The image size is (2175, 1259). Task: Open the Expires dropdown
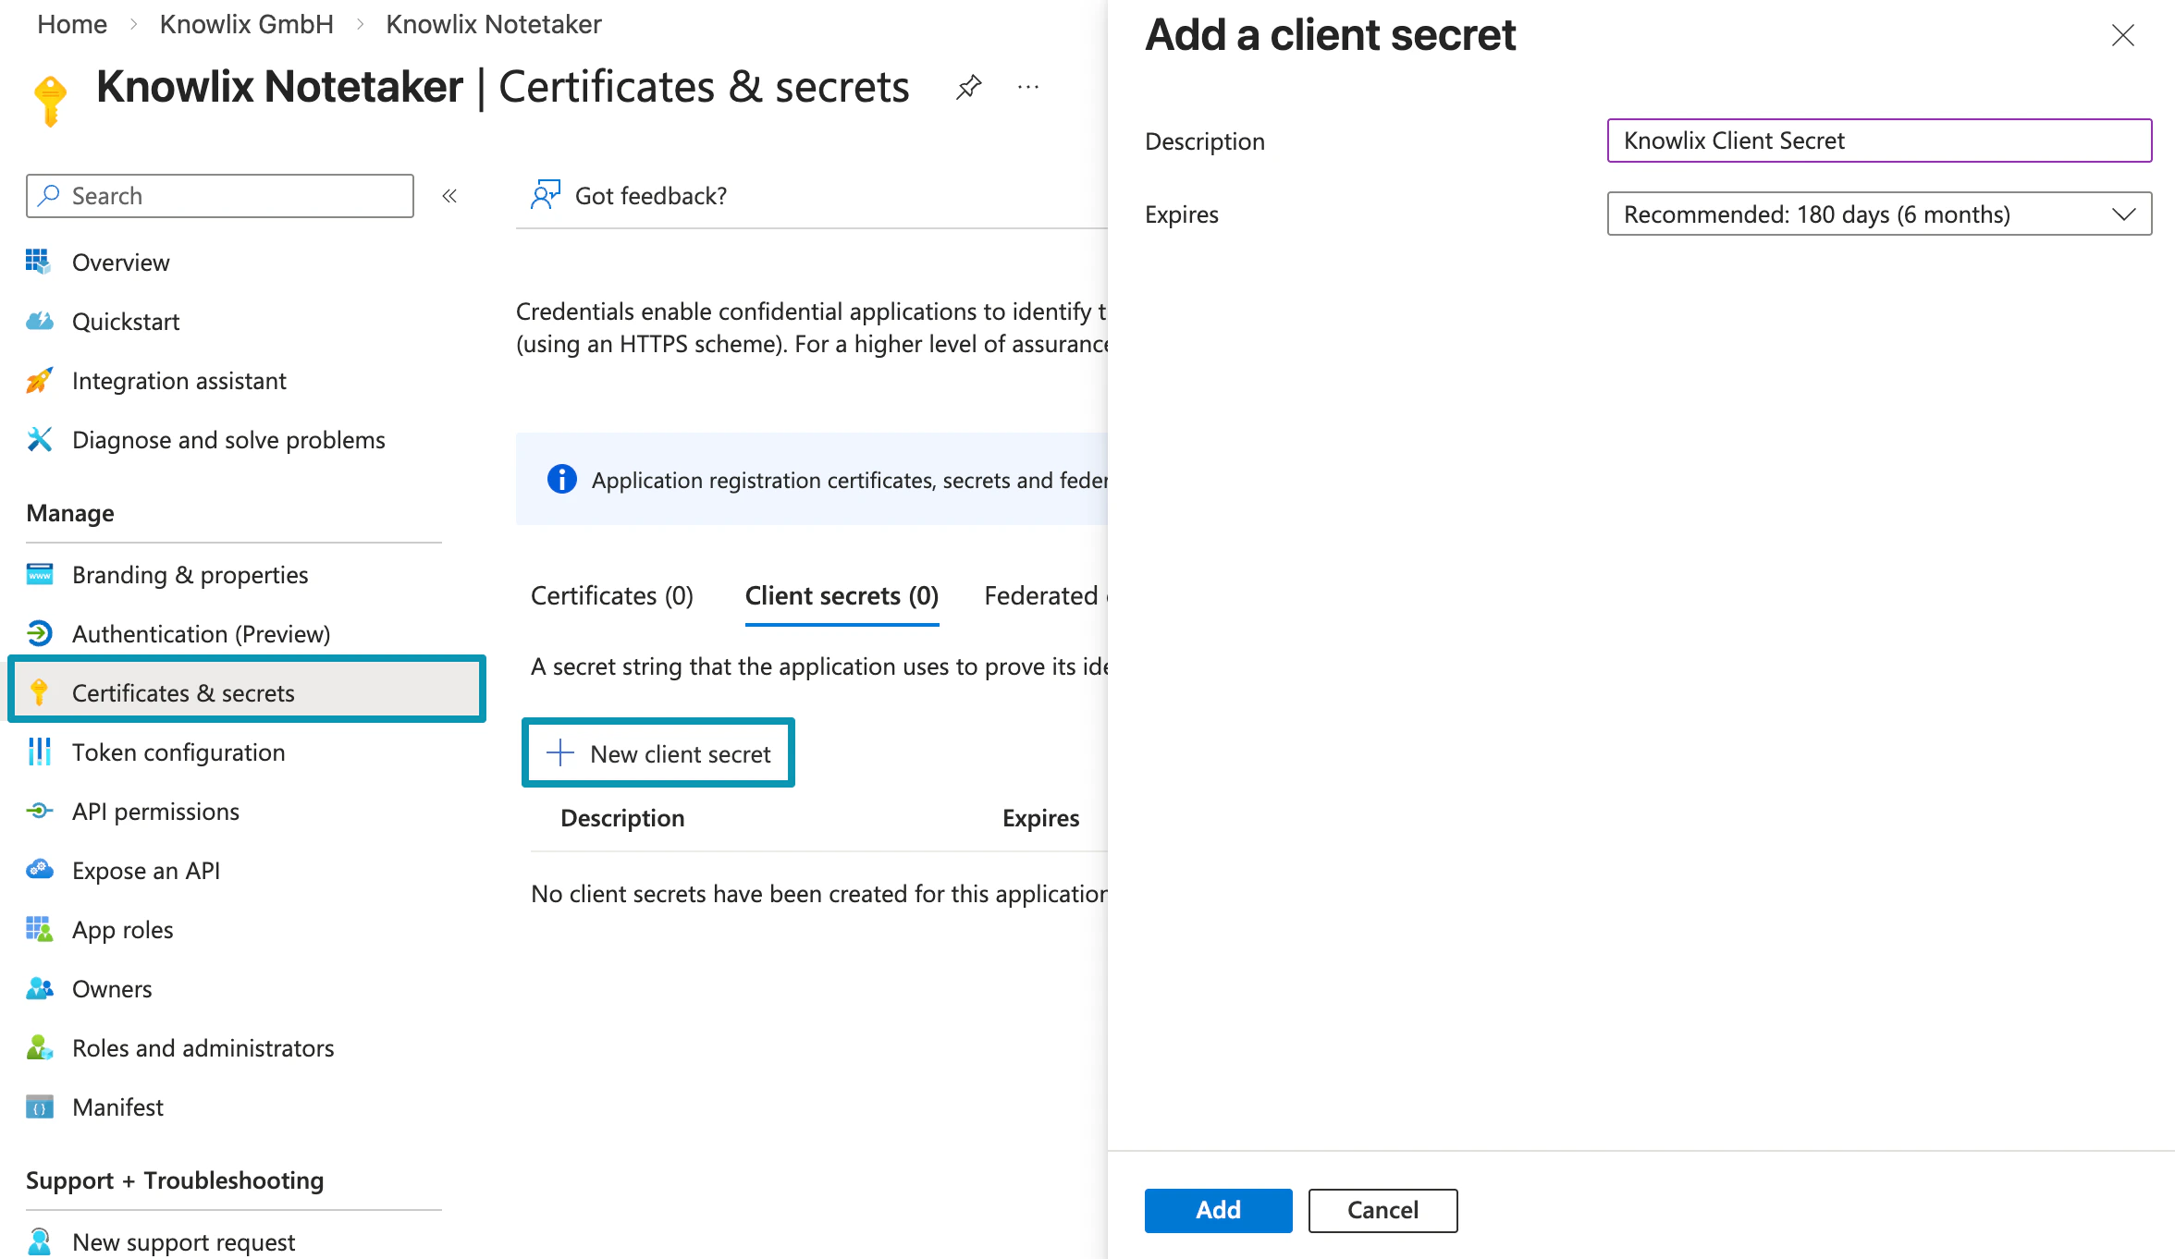click(1879, 214)
